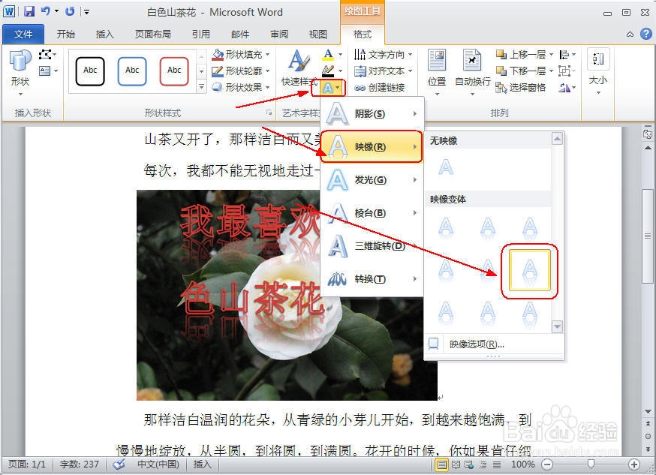This screenshot has height=475, width=656.
Task: Open the Transform (转换) submenu
Action: click(x=372, y=279)
